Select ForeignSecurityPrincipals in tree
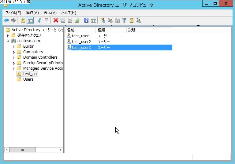The width and height of the screenshot is (235, 164). [43, 63]
